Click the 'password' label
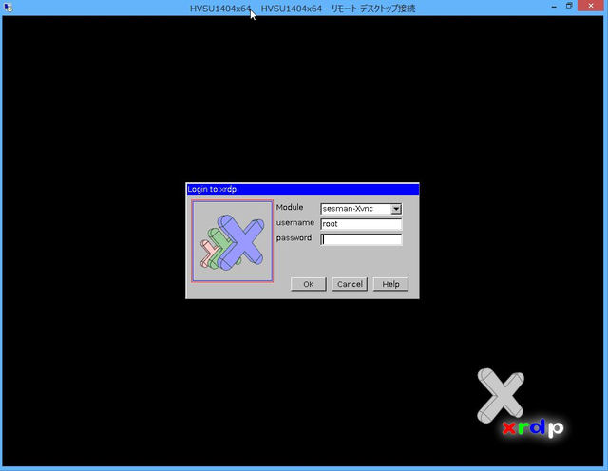The width and height of the screenshot is (608, 471). pos(294,238)
